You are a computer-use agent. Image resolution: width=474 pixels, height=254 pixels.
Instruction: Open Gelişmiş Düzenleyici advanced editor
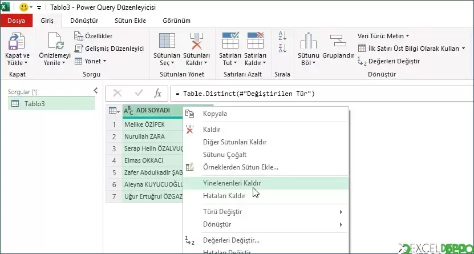(109, 49)
